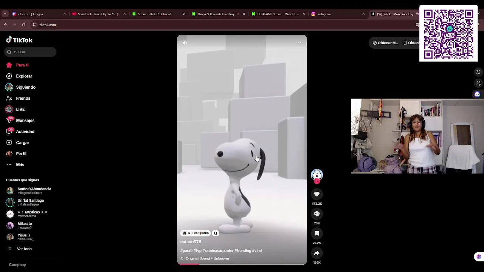Click 'A lo compartió' badge
484x272 pixels.
click(x=195, y=233)
